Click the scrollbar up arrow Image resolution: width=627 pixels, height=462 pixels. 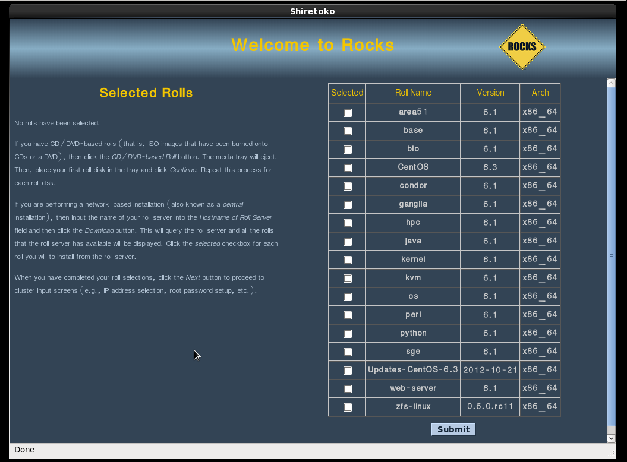click(x=611, y=83)
